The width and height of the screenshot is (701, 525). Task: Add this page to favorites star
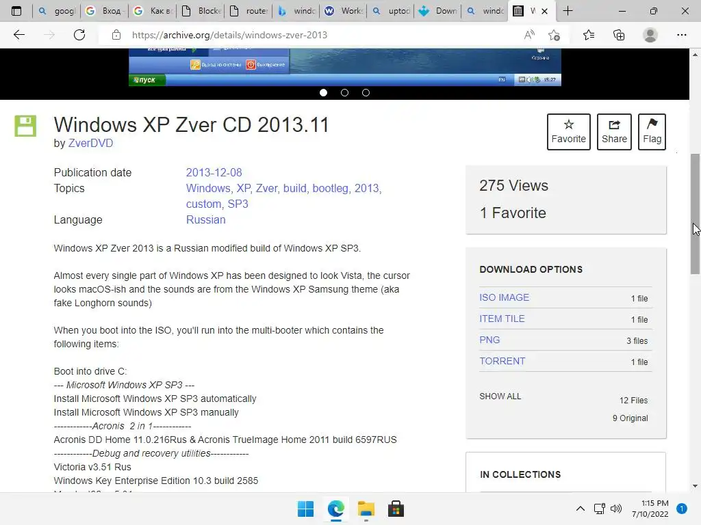554,35
